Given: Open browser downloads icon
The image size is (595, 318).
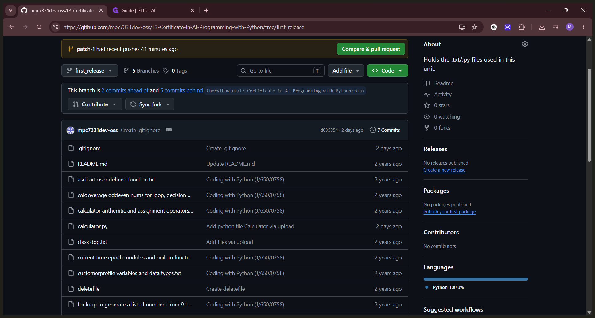Looking at the screenshot, I should 542,27.
